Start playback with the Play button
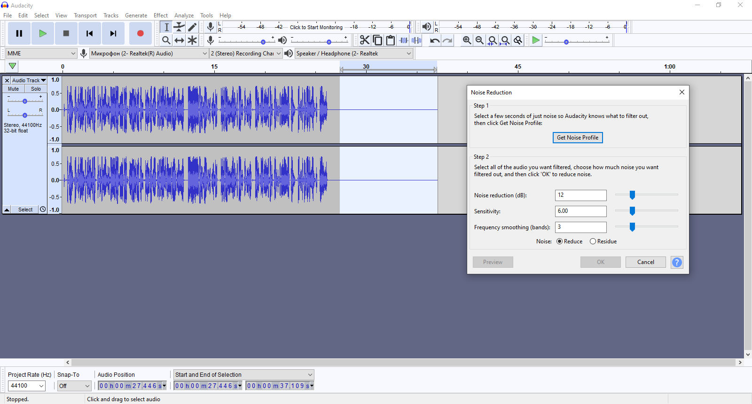The height and width of the screenshot is (404, 752). click(43, 33)
